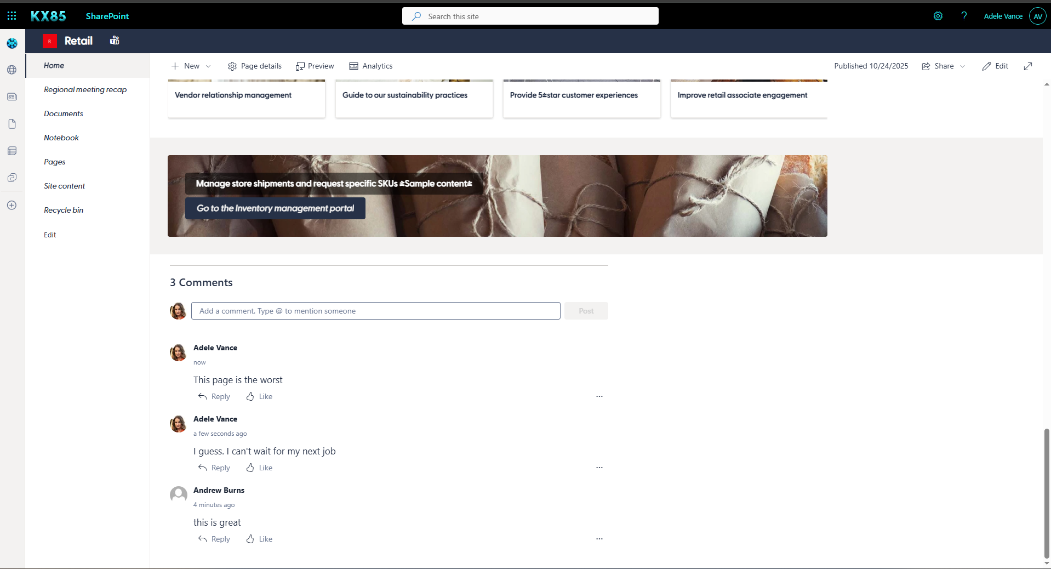Open the app launcher waffle icon
Image resolution: width=1051 pixels, height=569 pixels.
pyautogui.click(x=12, y=16)
